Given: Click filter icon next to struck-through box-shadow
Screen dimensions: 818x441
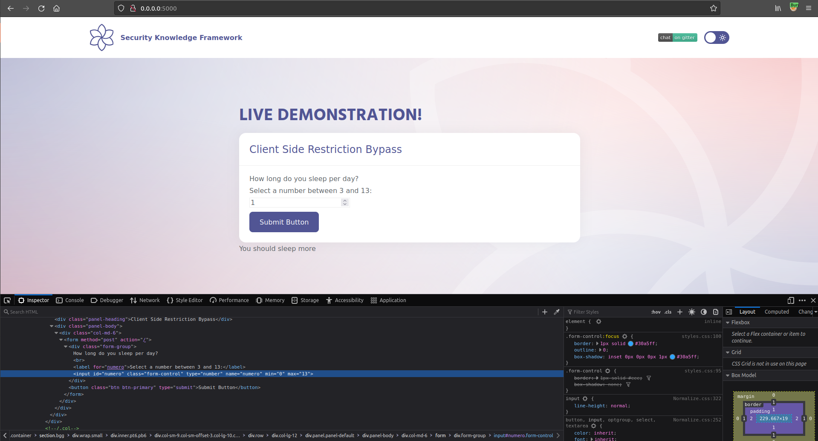Looking at the screenshot, I should point(628,385).
